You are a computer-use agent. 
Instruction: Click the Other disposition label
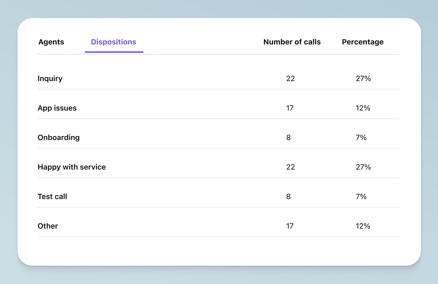48,226
